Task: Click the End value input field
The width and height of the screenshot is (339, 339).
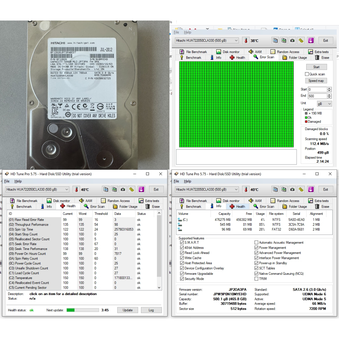Action: [x=317, y=96]
